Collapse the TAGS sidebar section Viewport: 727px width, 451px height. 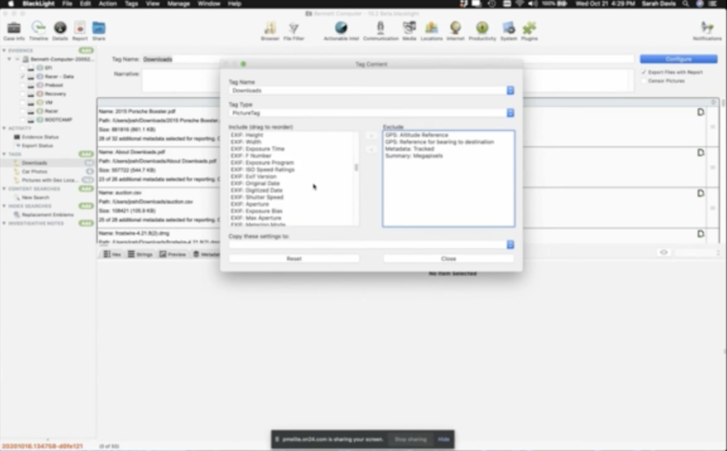4,154
